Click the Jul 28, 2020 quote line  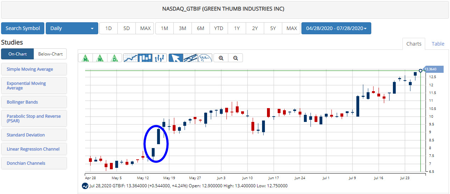(188, 186)
